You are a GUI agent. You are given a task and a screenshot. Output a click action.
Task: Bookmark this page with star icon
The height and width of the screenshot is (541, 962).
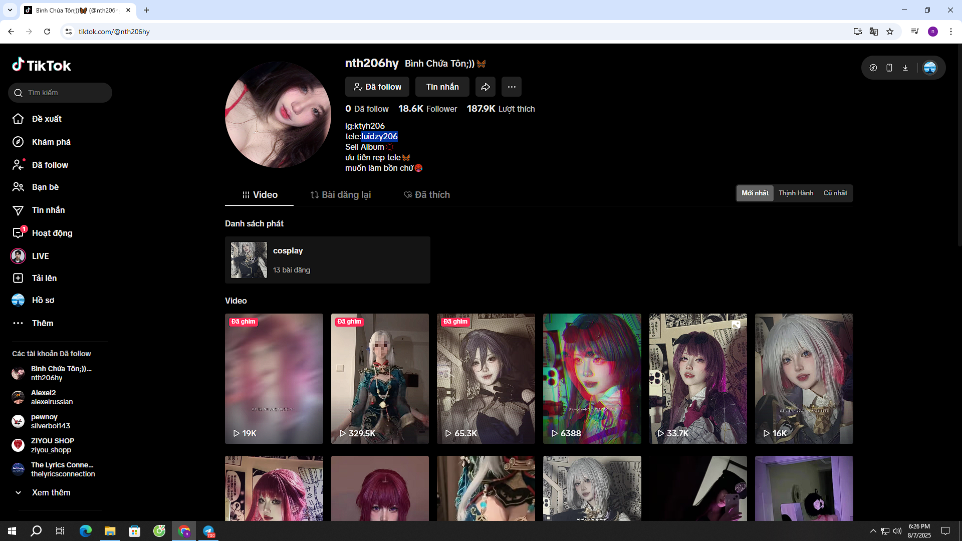pos(890,32)
